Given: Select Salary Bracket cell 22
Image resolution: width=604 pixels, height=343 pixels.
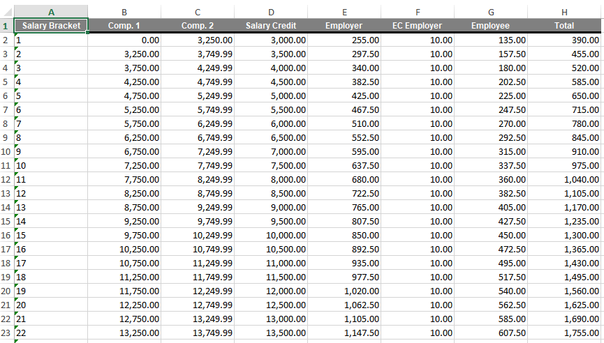Looking at the screenshot, I should click(x=51, y=333).
